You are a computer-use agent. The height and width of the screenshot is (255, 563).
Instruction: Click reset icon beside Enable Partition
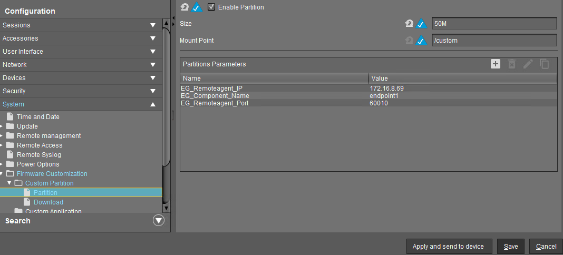coord(184,7)
